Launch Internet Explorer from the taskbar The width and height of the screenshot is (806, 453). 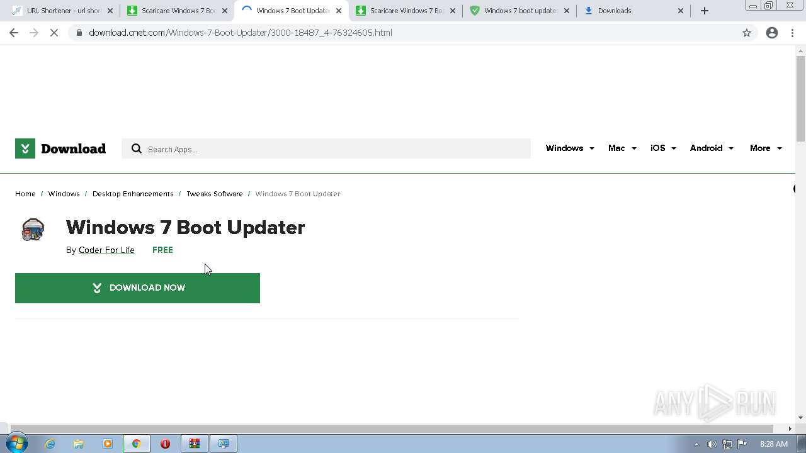pyautogui.click(x=50, y=444)
